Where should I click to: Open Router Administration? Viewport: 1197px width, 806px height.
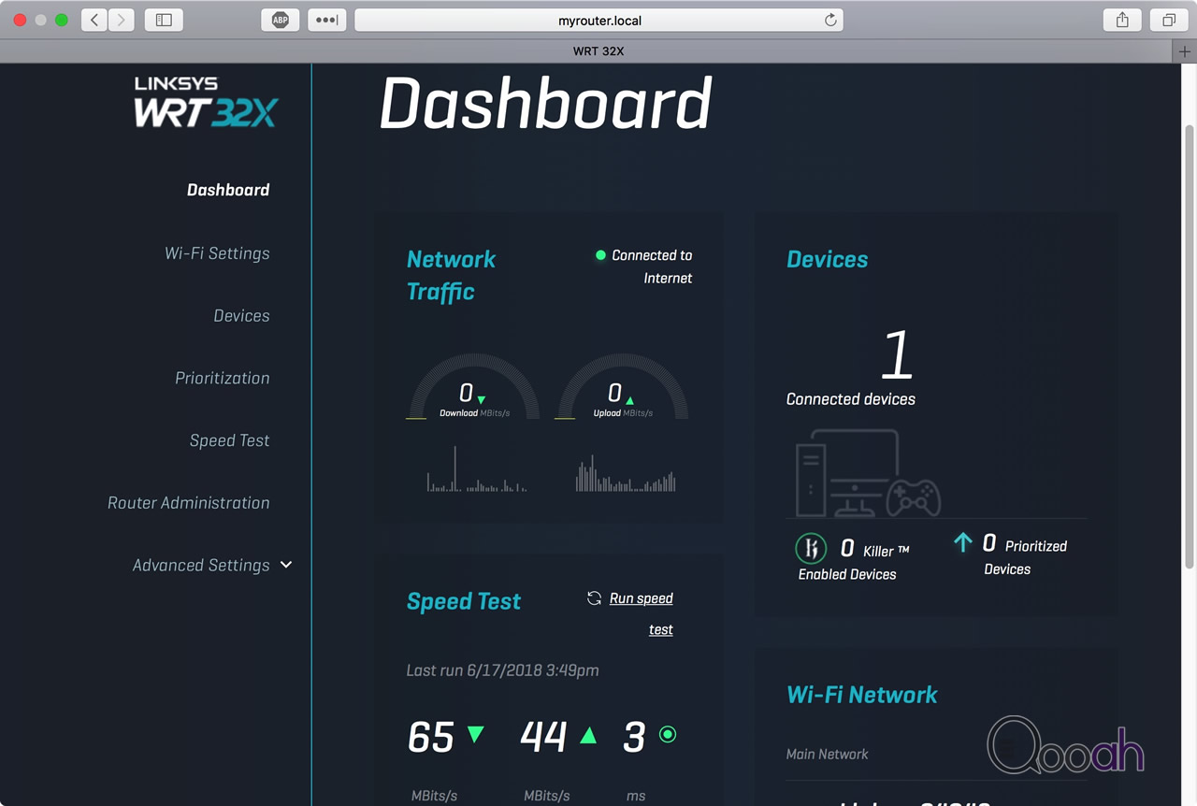[x=189, y=503]
